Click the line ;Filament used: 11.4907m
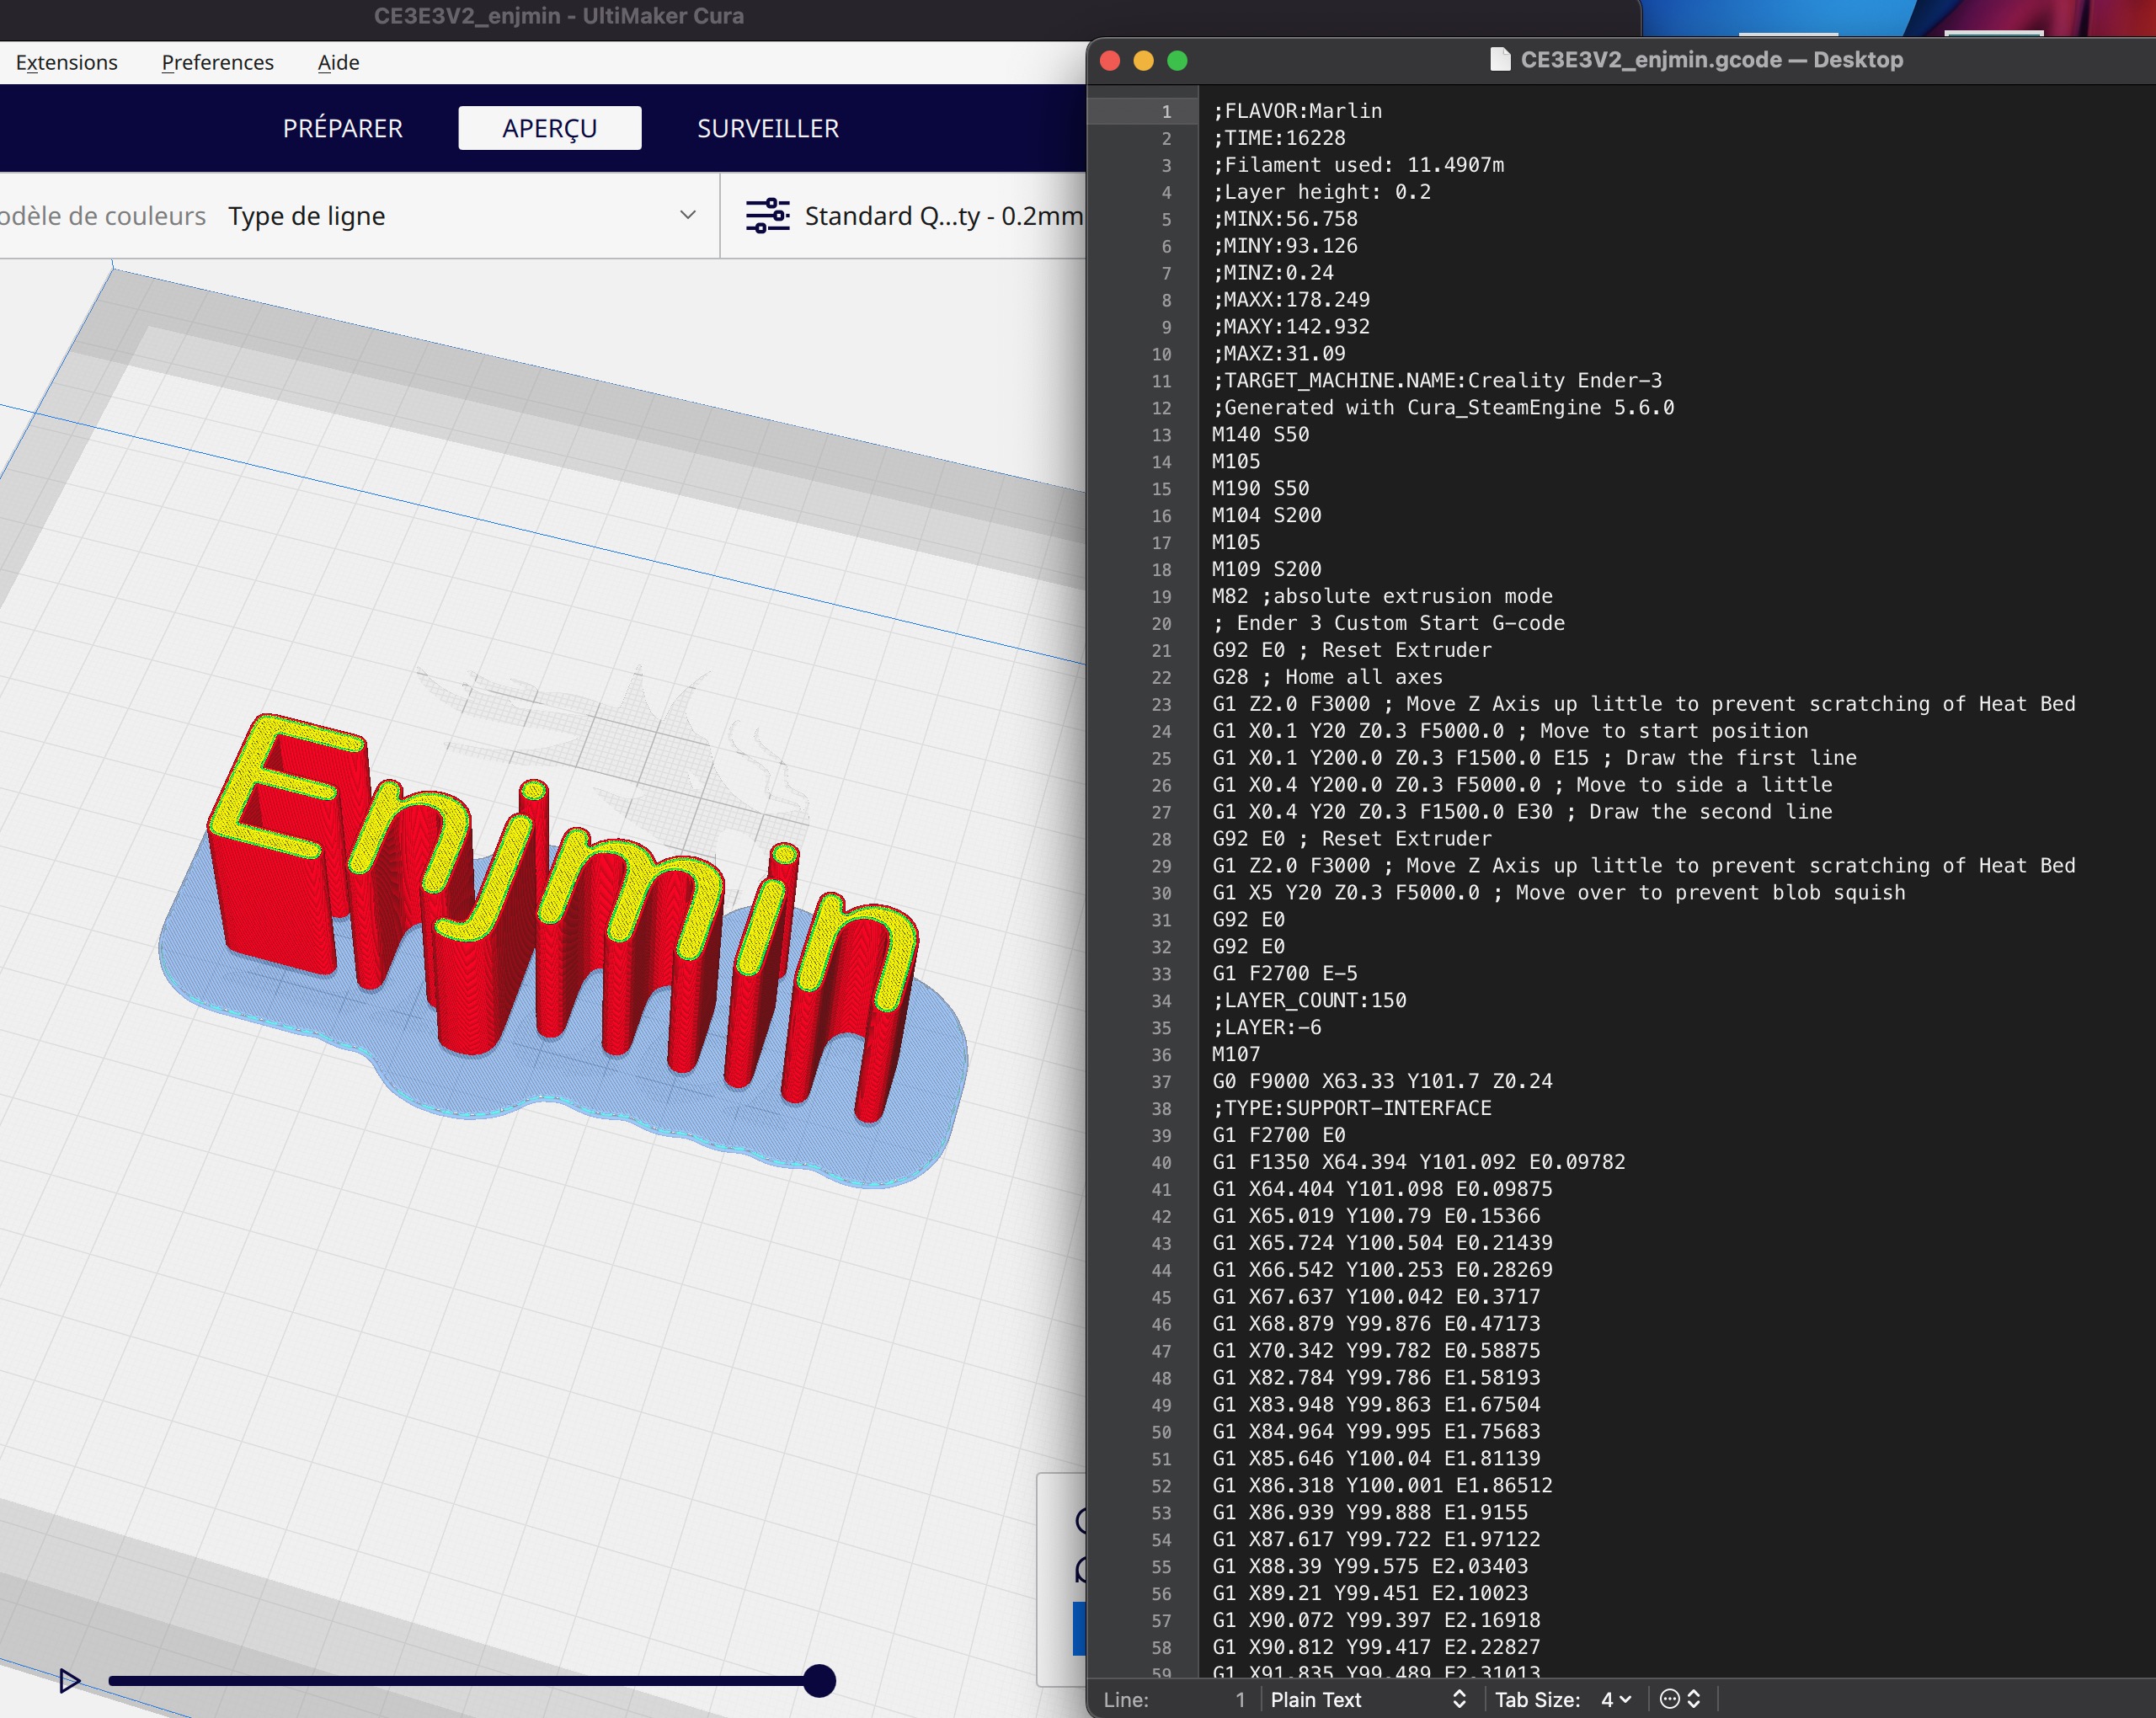The height and width of the screenshot is (1718, 2156). (x=1358, y=165)
